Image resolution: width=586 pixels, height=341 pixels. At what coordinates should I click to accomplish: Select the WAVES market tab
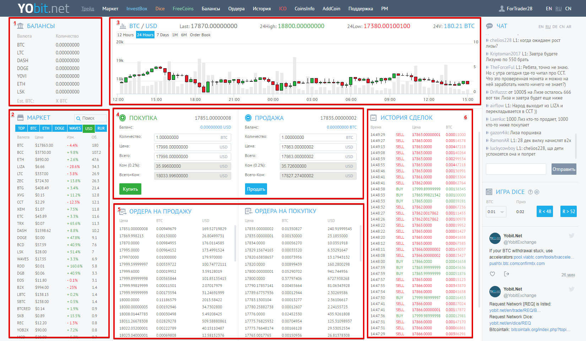point(75,128)
